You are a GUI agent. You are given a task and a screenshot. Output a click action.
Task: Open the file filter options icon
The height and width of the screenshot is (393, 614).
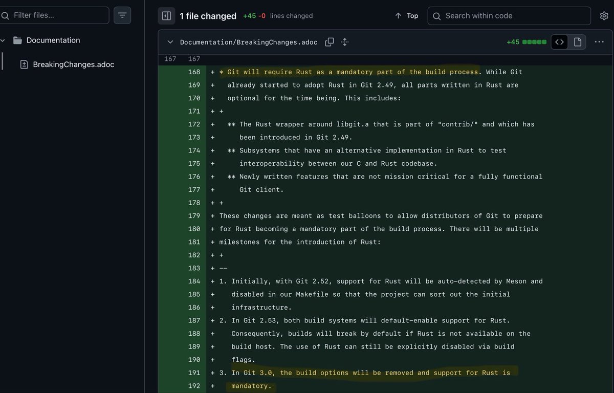(122, 15)
